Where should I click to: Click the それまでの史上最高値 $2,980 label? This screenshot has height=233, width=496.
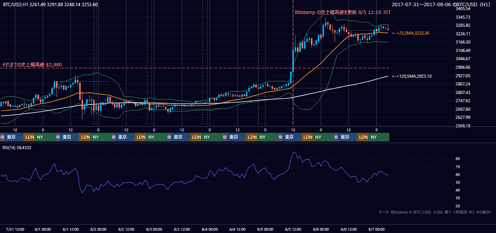[32, 64]
